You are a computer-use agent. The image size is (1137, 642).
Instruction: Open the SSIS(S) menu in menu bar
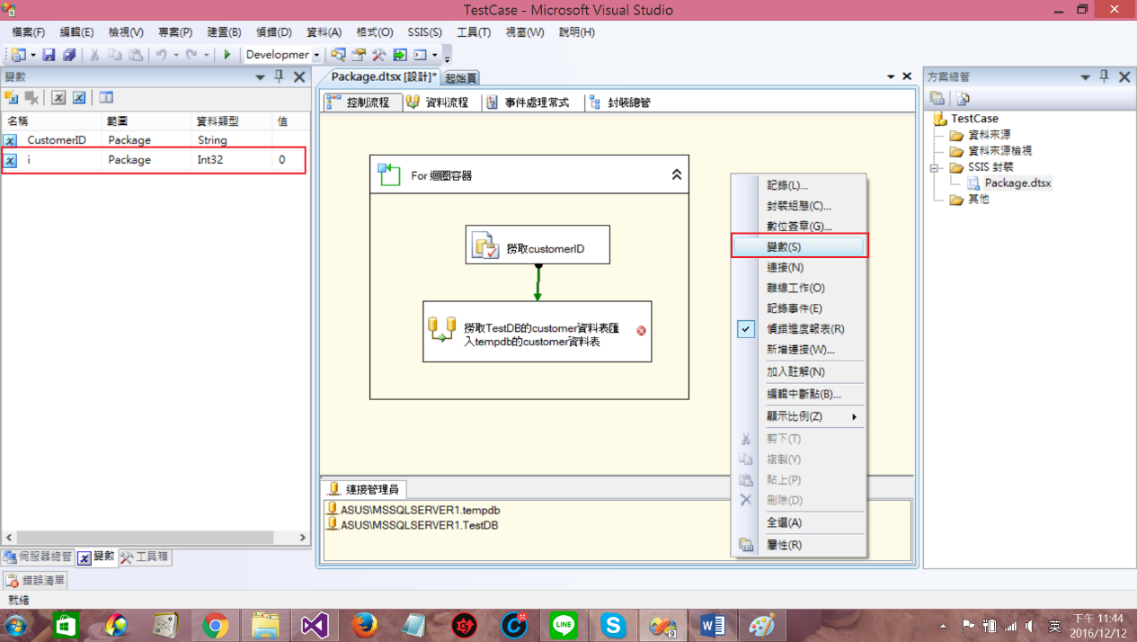[x=424, y=31]
